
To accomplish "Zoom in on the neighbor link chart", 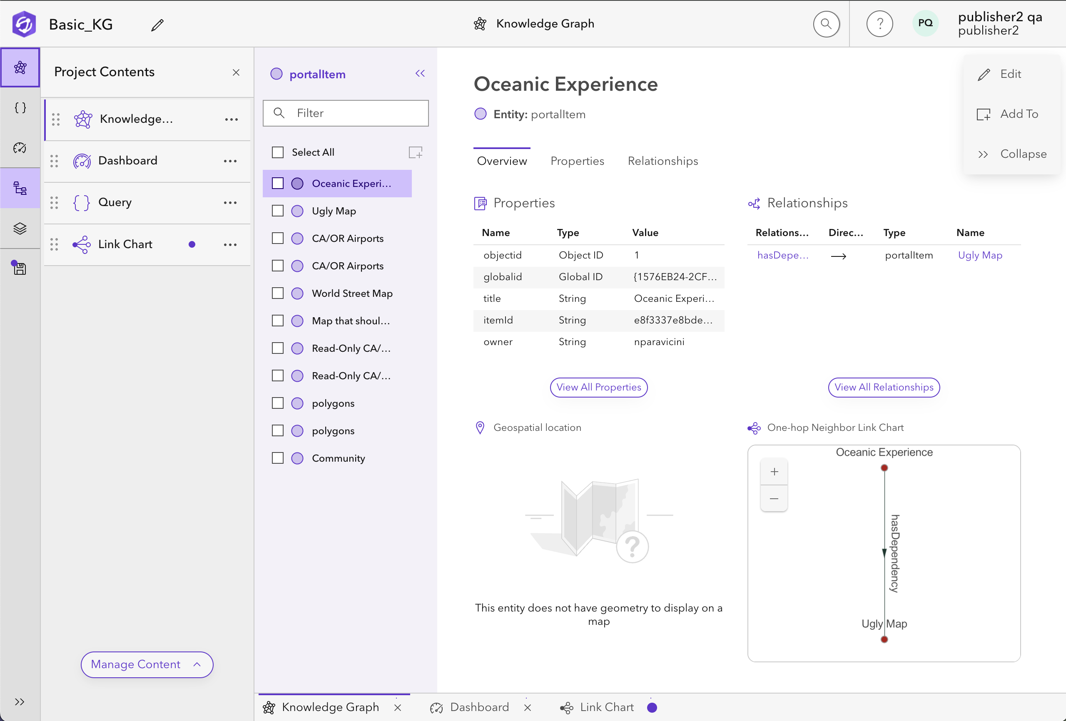I will (774, 472).
